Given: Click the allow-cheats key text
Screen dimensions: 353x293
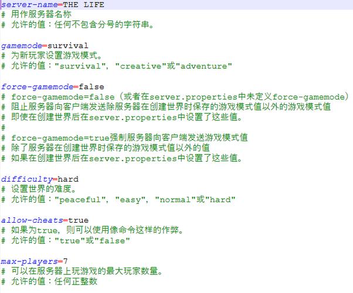Looking at the screenshot, I should 32,220.
